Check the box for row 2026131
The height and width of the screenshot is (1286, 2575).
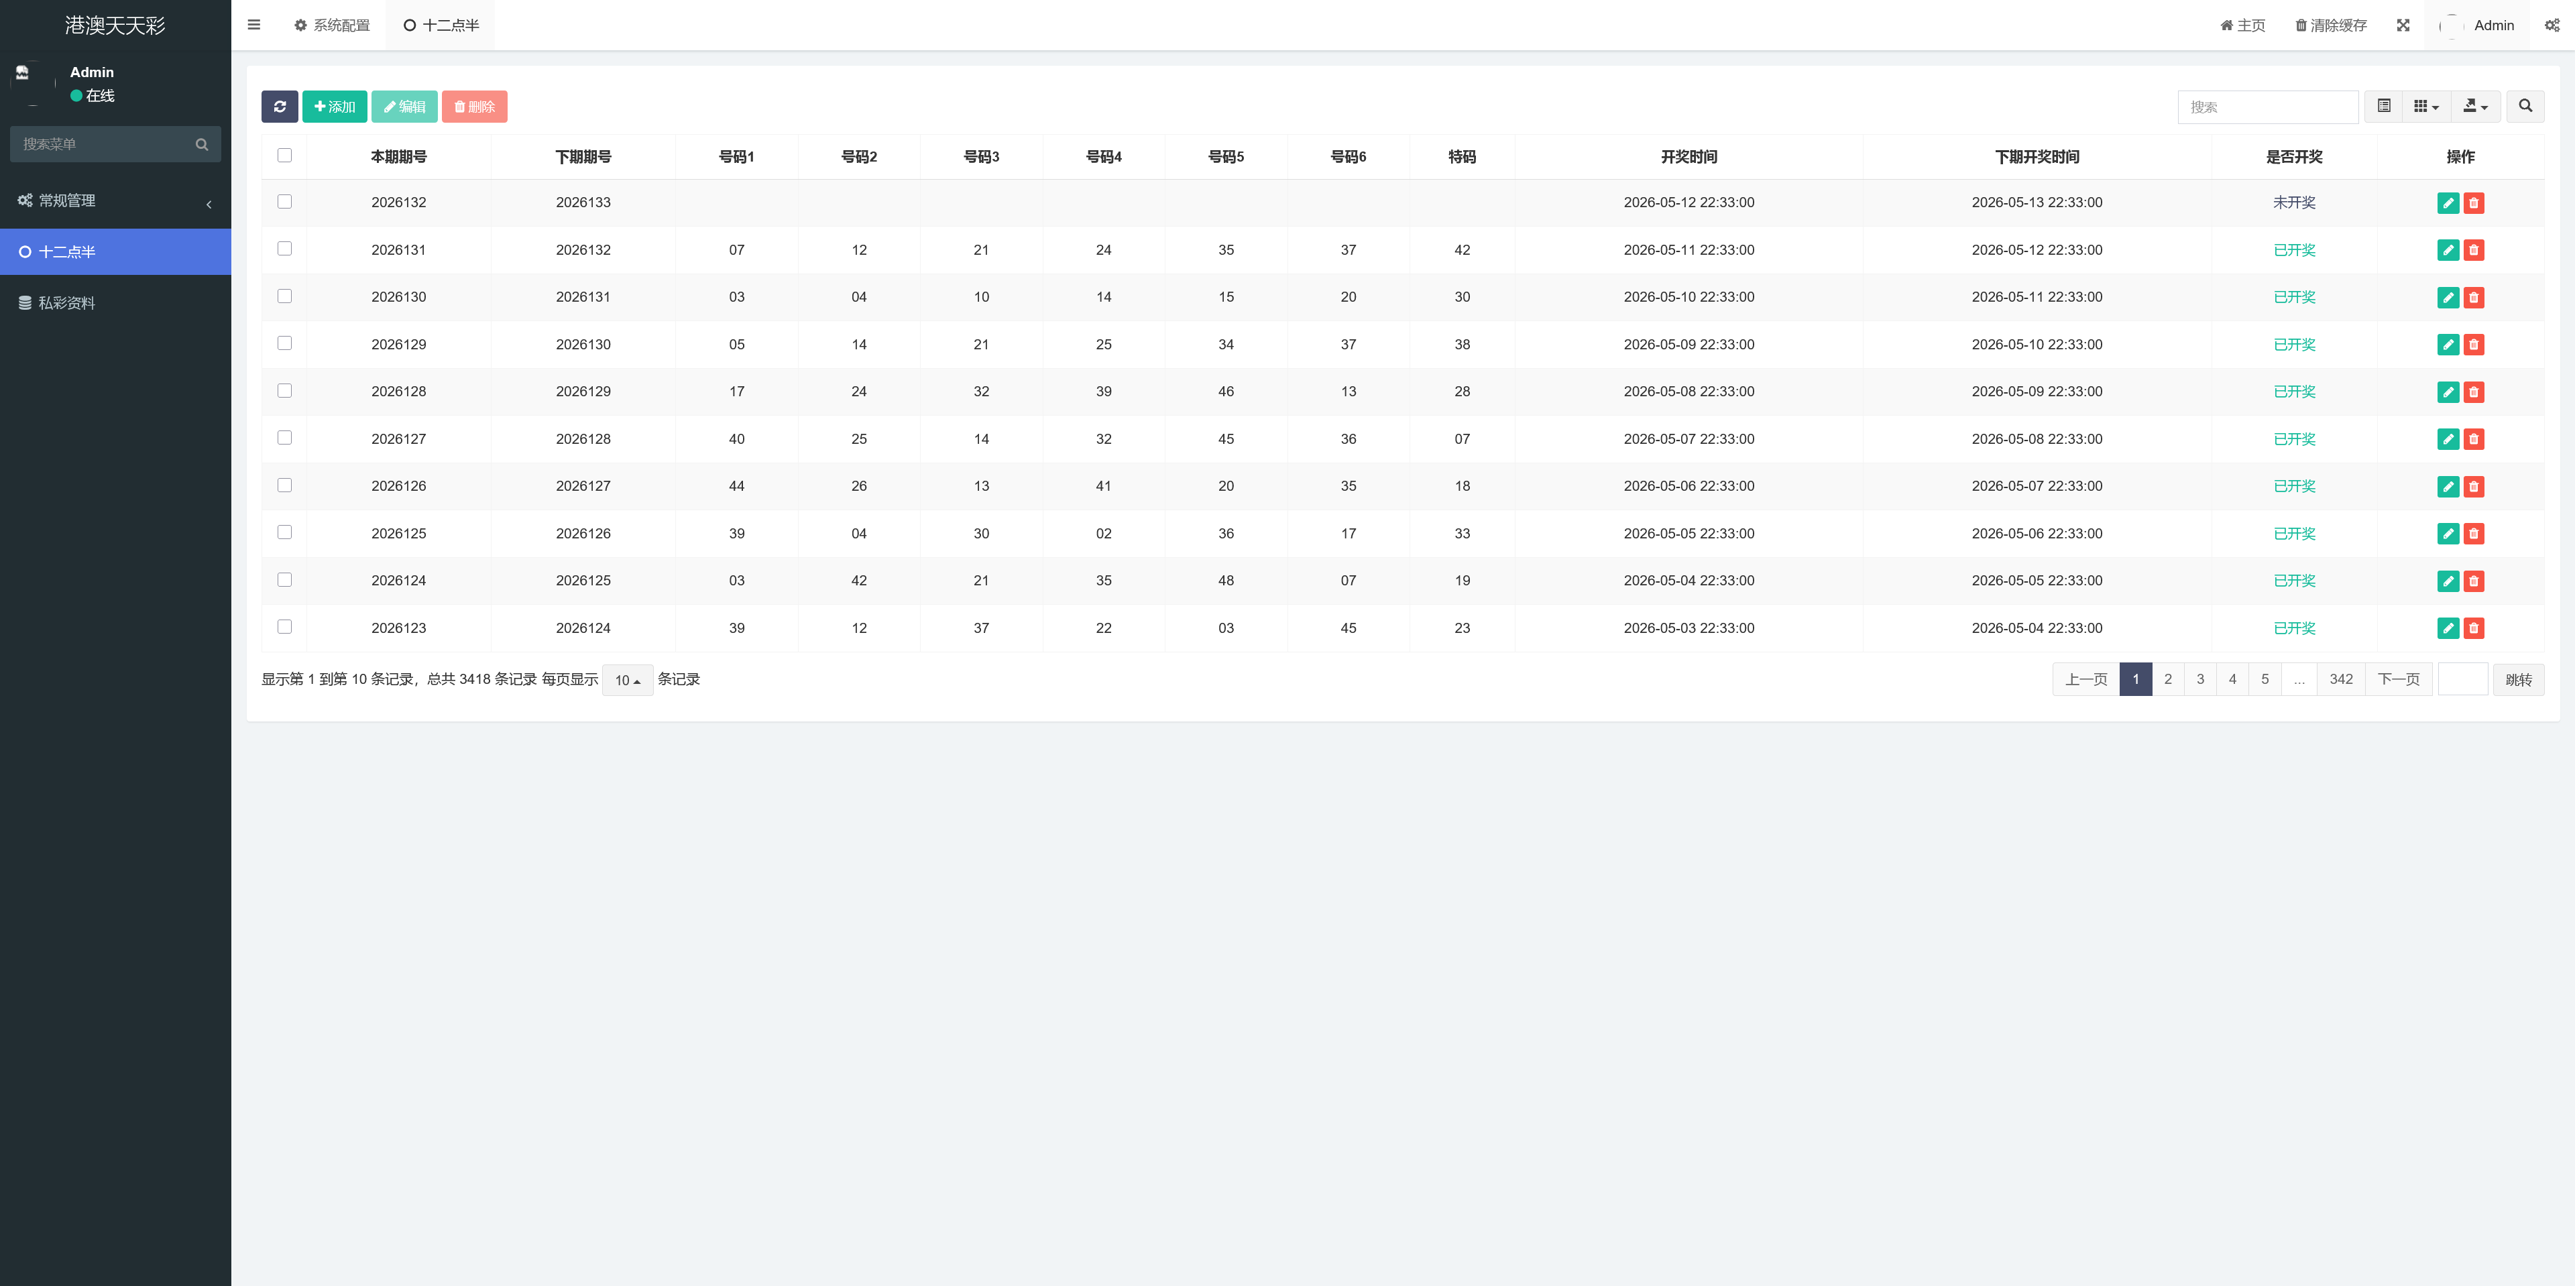pyautogui.click(x=285, y=249)
